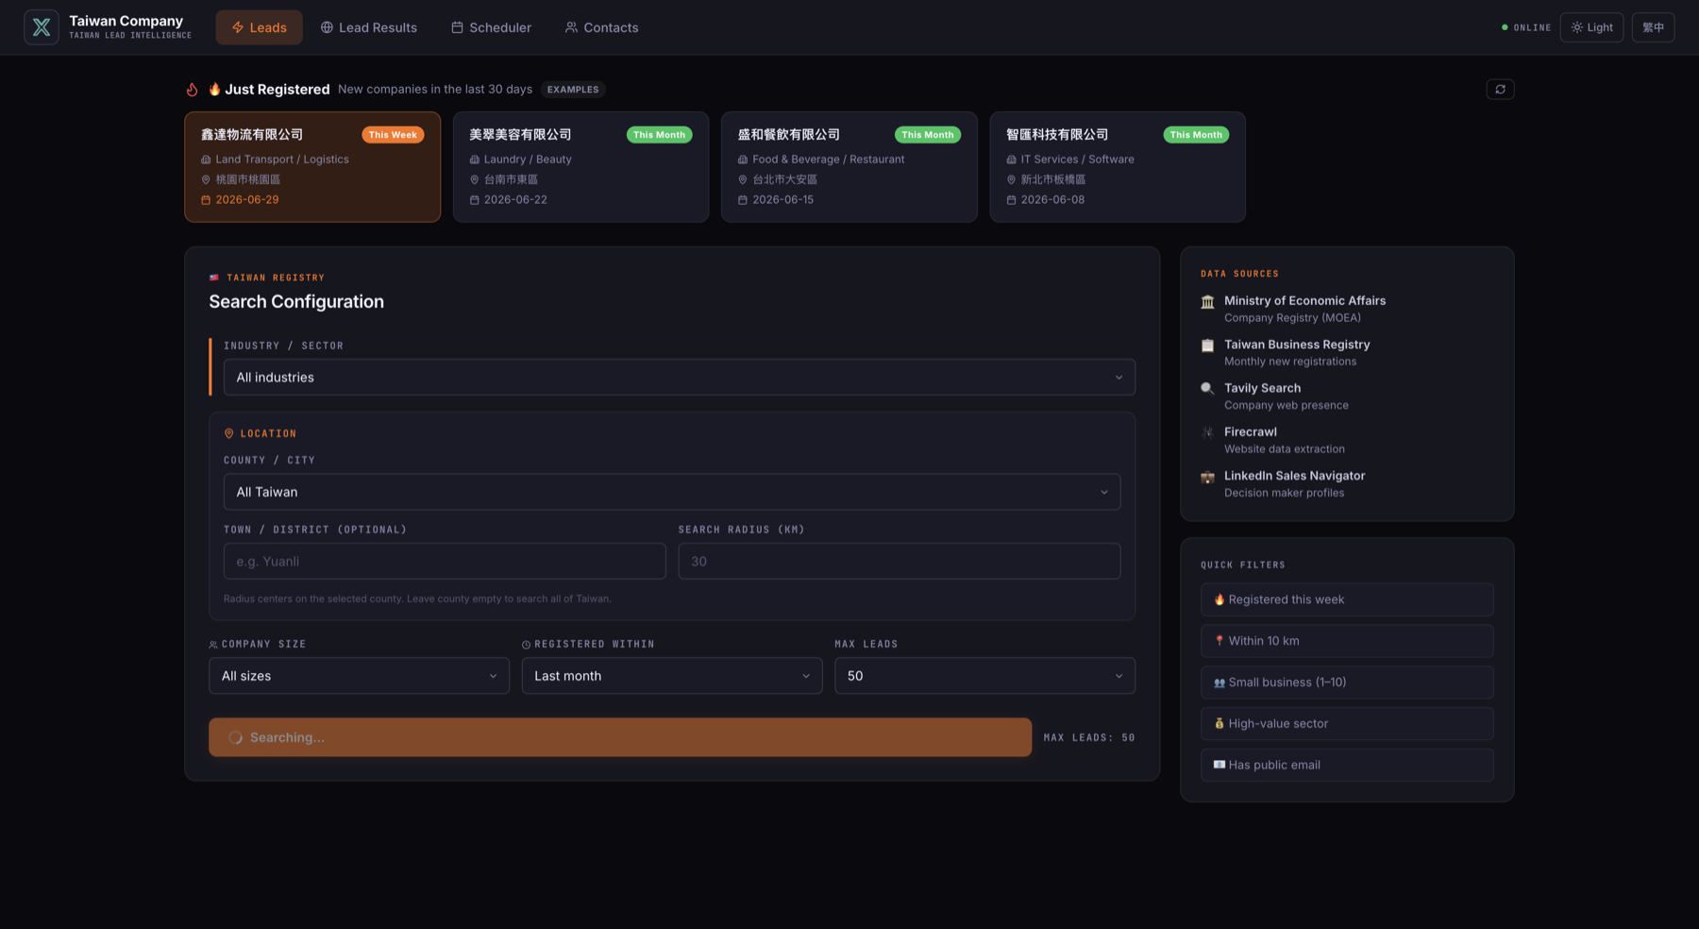
Task: Go to the Lead Results tab
Action: tap(369, 27)
